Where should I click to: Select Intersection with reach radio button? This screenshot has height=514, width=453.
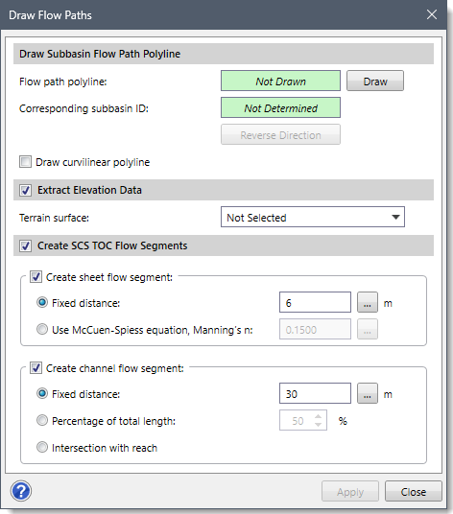coord(42,447)
